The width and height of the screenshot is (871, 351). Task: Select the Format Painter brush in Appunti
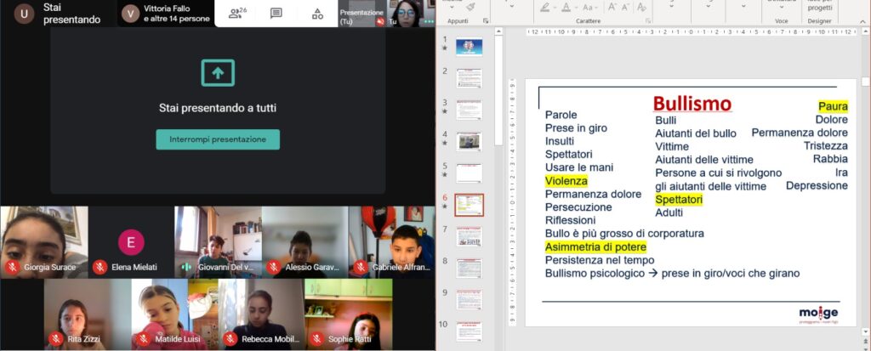(470, 7)
